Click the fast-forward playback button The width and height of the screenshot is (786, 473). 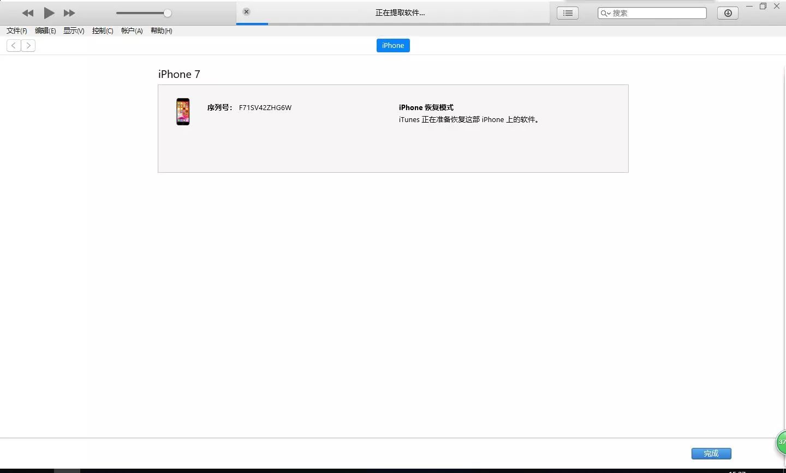69,13
